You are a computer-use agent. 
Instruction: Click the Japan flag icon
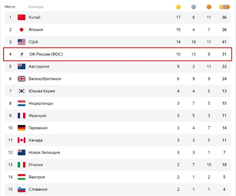click(22, 30)
